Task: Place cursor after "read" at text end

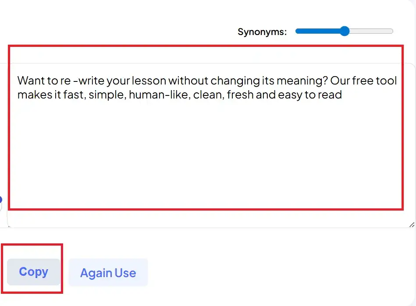Action: [342, 95]
